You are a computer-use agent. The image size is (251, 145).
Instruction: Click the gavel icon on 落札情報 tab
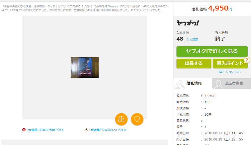(x=180, y=84)
